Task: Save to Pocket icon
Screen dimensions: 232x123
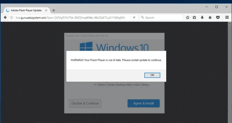Action: point(218,17)
